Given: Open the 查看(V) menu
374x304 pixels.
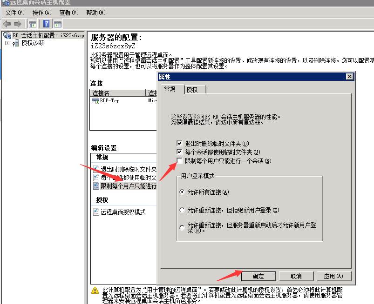Looking at the screenshot, I should coord(69,13).
